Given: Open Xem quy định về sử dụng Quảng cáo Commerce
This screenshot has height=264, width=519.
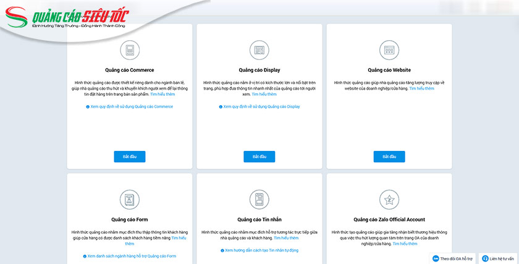Looking at the screenshot, I should (x=131, y=106).
